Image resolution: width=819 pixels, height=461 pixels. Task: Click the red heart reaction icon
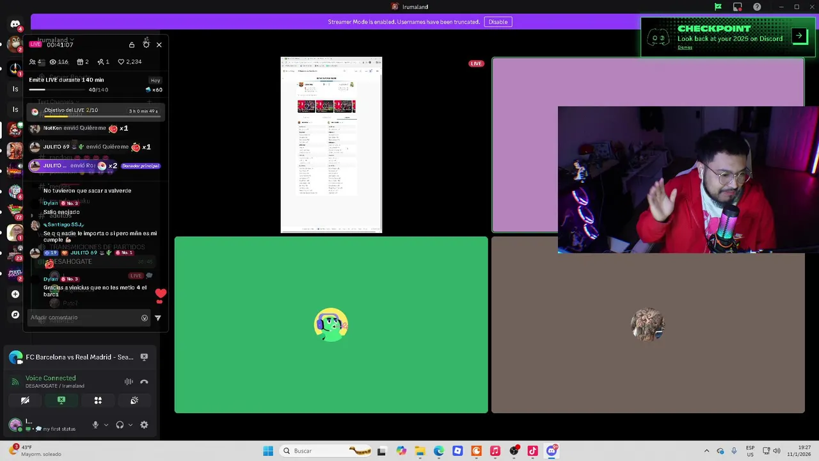tap(161, 294)
